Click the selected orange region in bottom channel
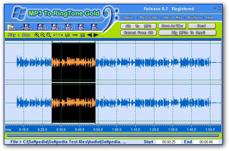 pyautogui.click(x=74, y=103)
